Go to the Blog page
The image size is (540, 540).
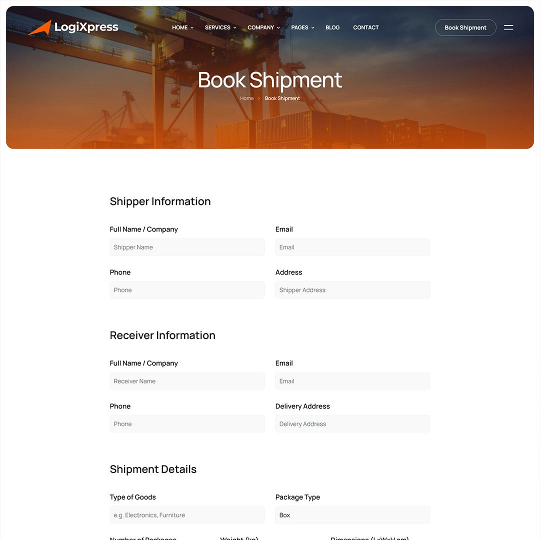pyautogui.click(x=332, y=27)
